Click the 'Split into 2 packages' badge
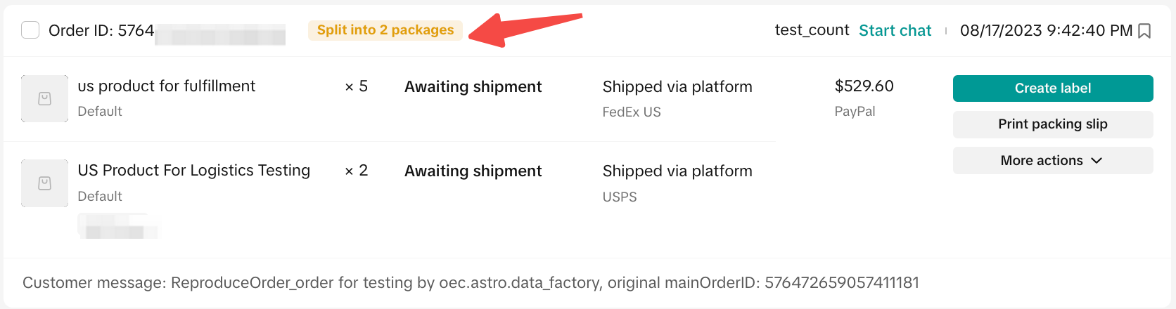The image size is (1176, 309). 385,30
